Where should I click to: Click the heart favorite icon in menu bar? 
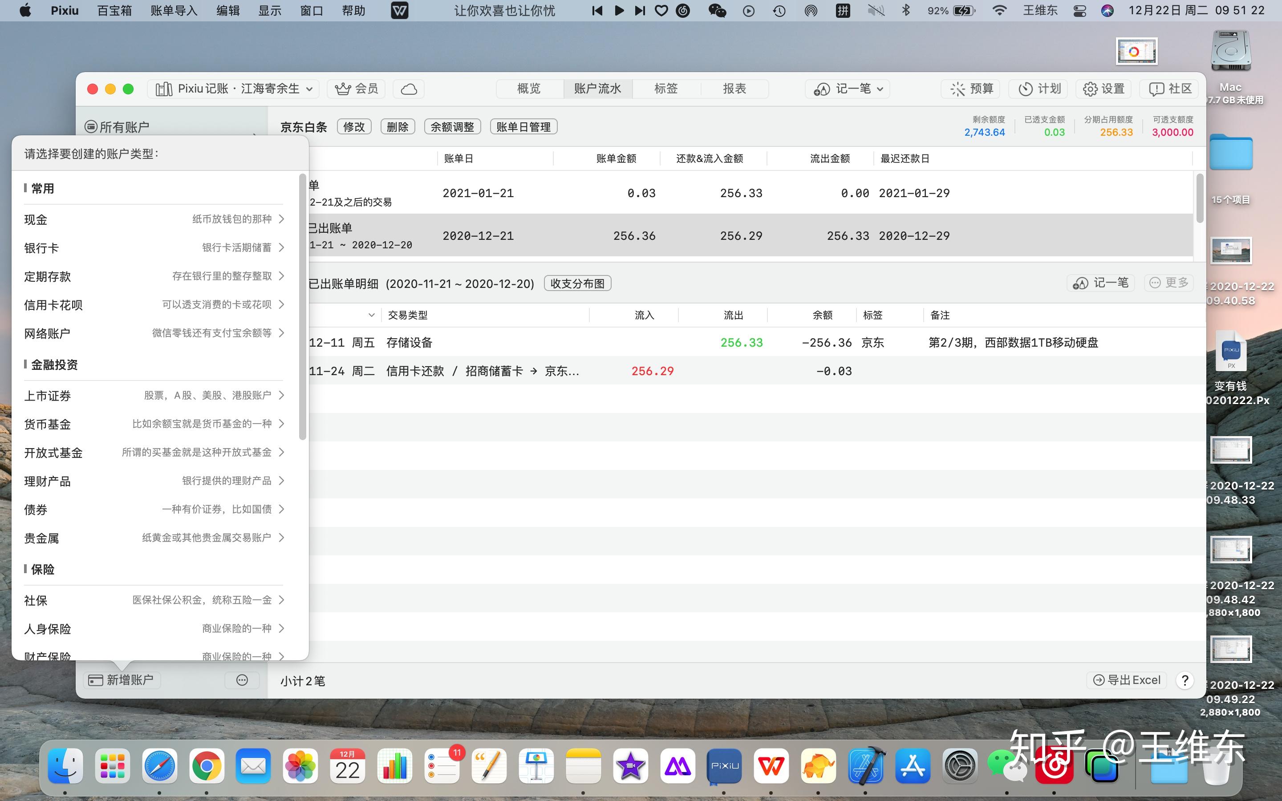click(x=661, y=11)
